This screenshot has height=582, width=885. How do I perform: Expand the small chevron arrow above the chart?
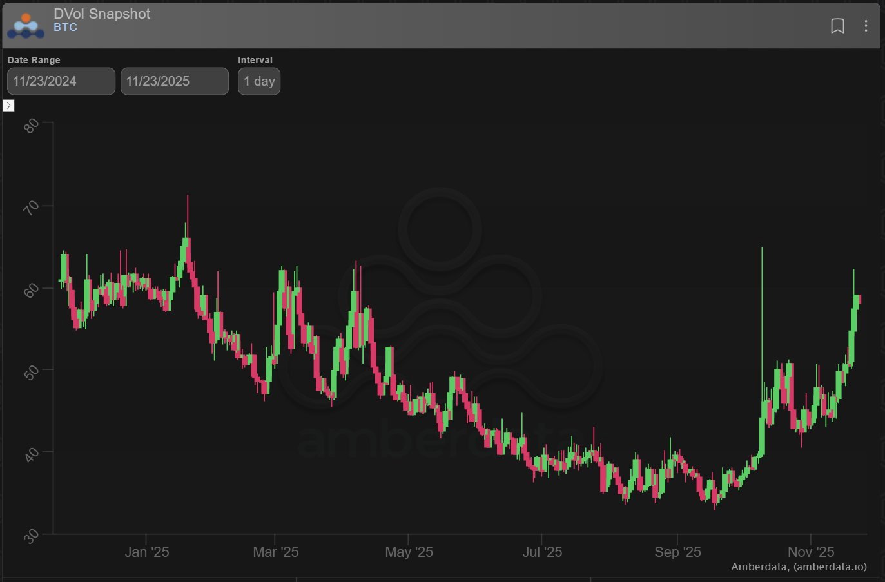(x=8, y=105)
